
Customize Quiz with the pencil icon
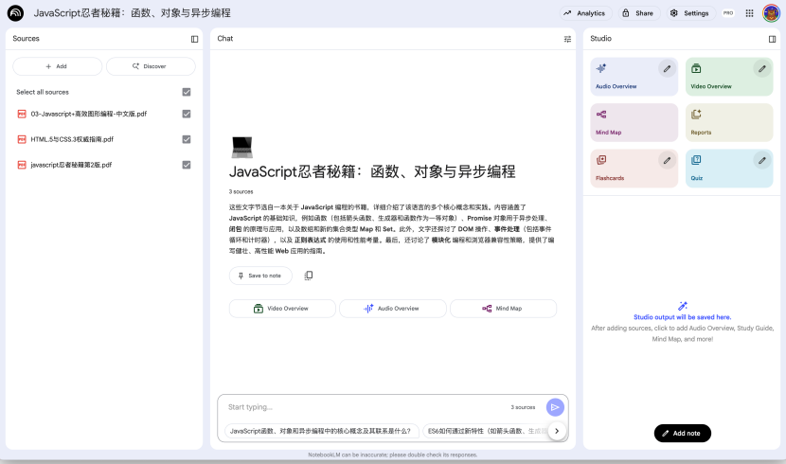tap(762, 161)
